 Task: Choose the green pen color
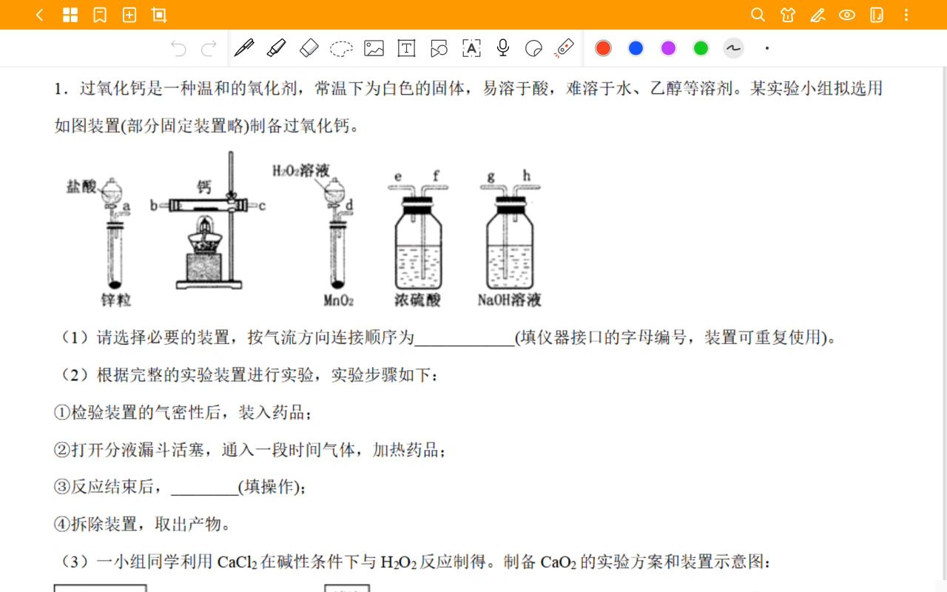[701, 48]
